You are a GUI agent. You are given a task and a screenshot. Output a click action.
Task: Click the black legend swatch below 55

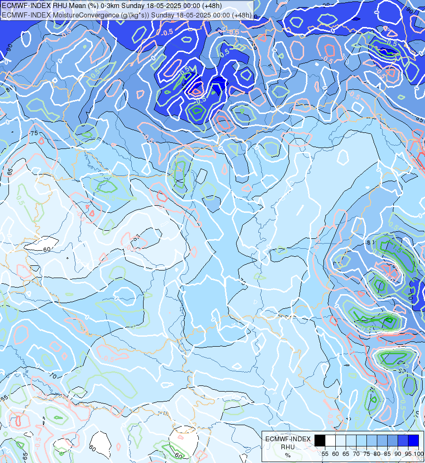pos(320,440)
